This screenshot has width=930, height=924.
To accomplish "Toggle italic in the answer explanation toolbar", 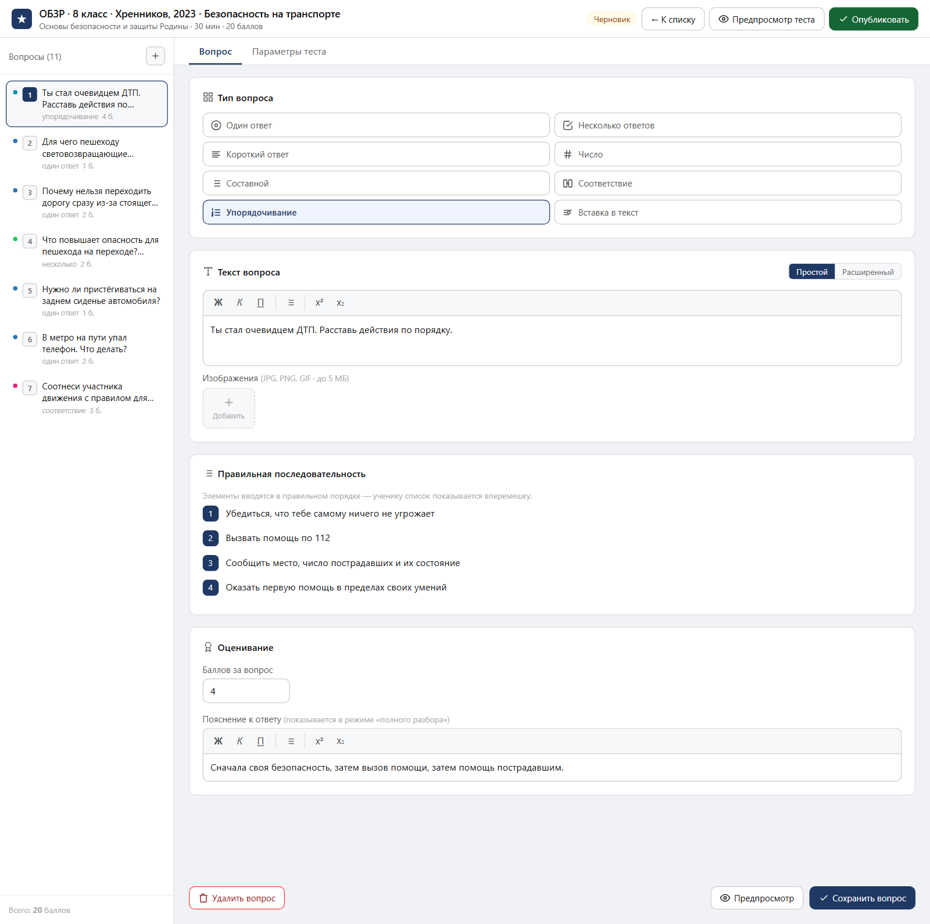I will point(239,741).
